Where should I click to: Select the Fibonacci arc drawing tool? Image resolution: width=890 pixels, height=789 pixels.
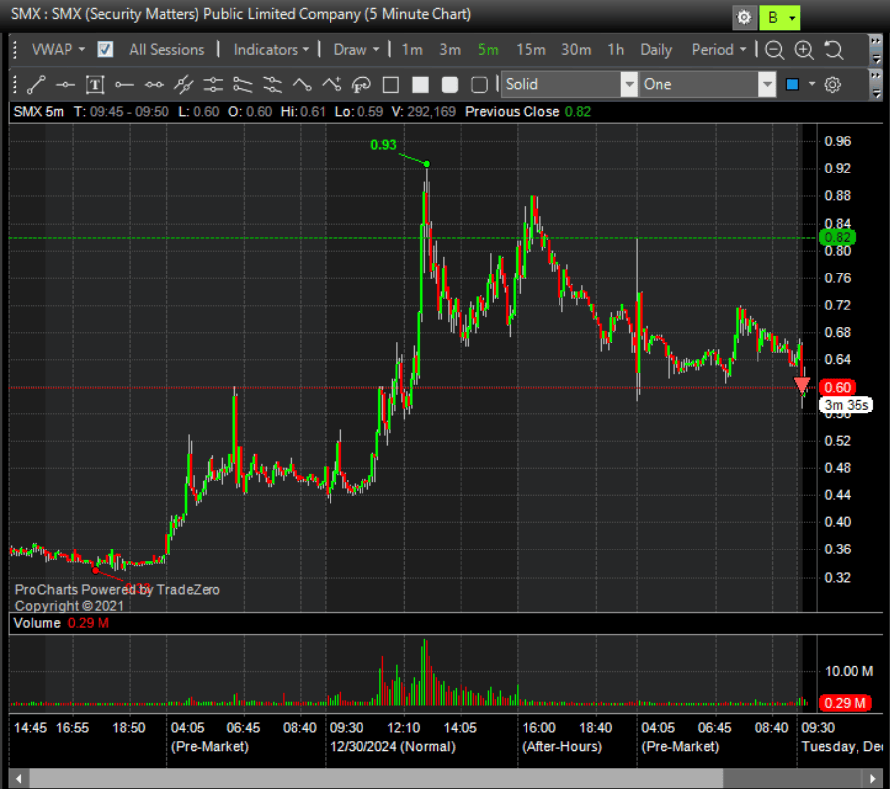361,85
